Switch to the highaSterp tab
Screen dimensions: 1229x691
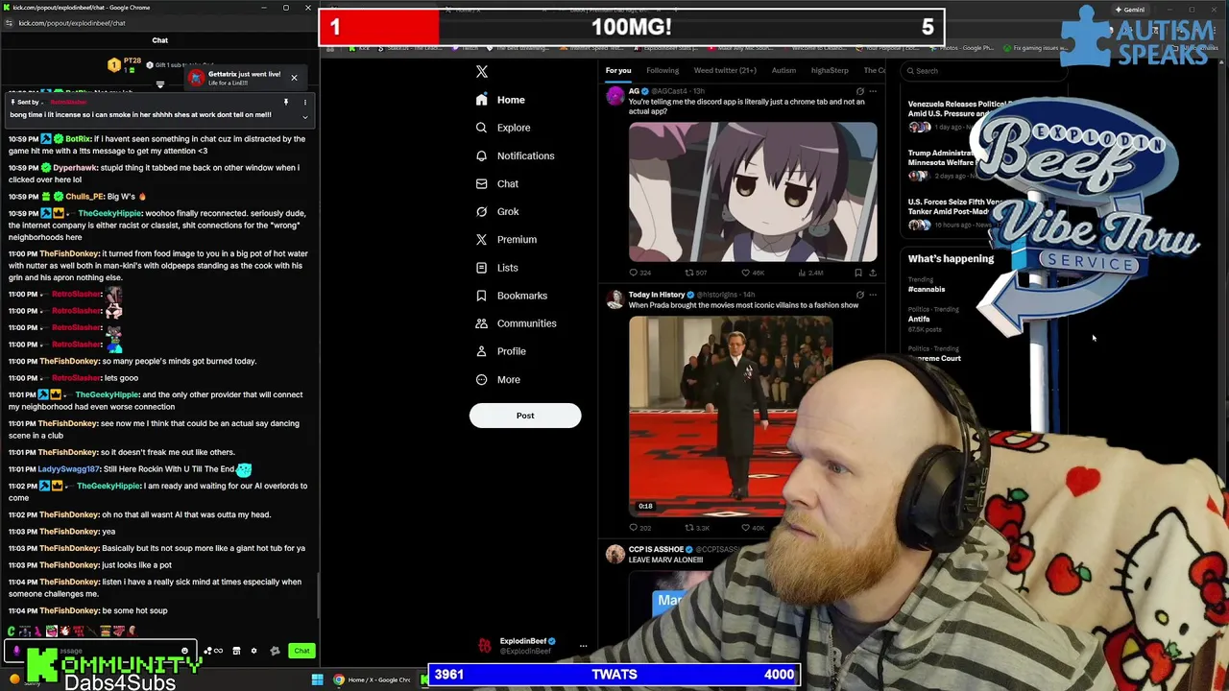pos(830,70)
